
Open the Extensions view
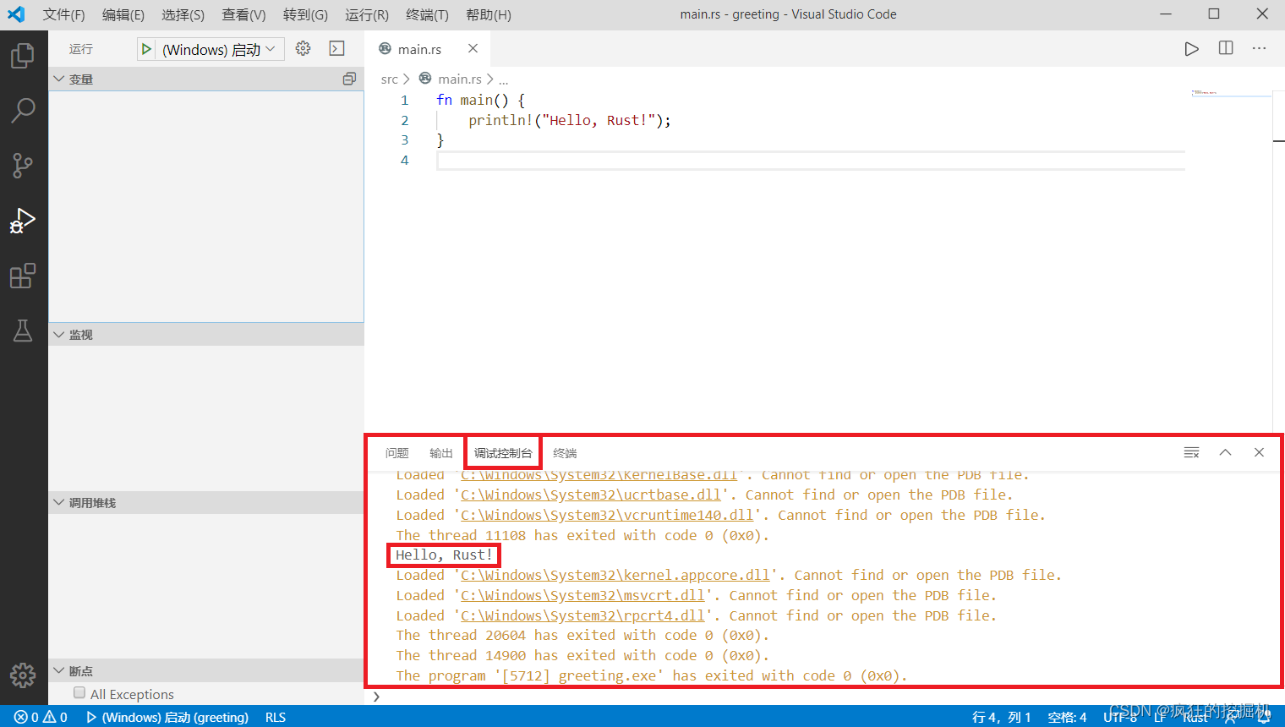coord(23,276)
